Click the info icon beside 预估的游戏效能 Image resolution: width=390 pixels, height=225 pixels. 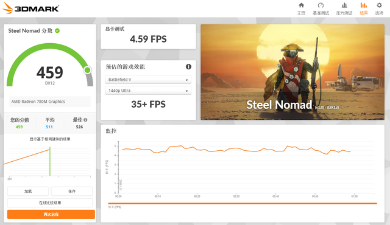point(188,66)
